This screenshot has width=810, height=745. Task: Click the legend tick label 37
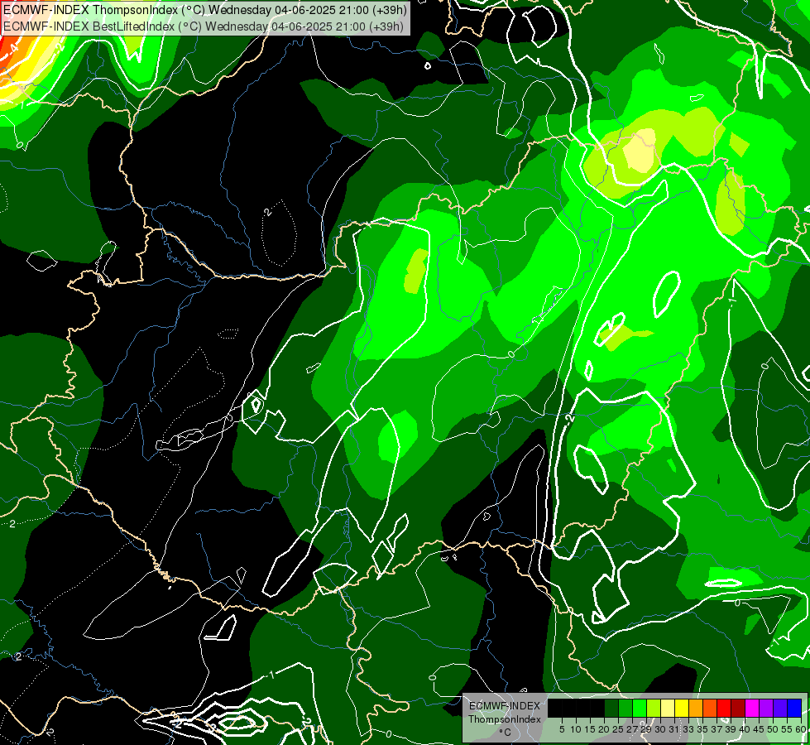pos(717,729)
